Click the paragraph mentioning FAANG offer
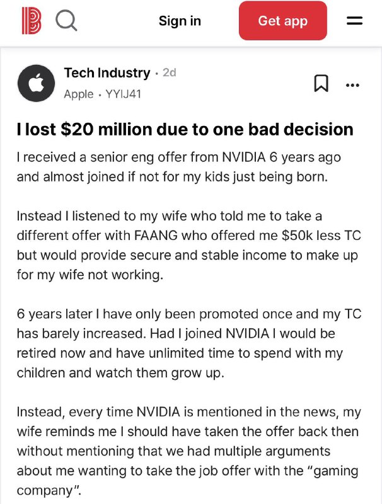 (x=189, y=245)
